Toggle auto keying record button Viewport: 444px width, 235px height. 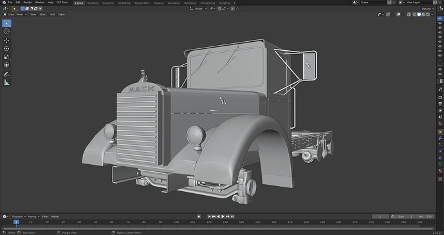click(199, 216)
